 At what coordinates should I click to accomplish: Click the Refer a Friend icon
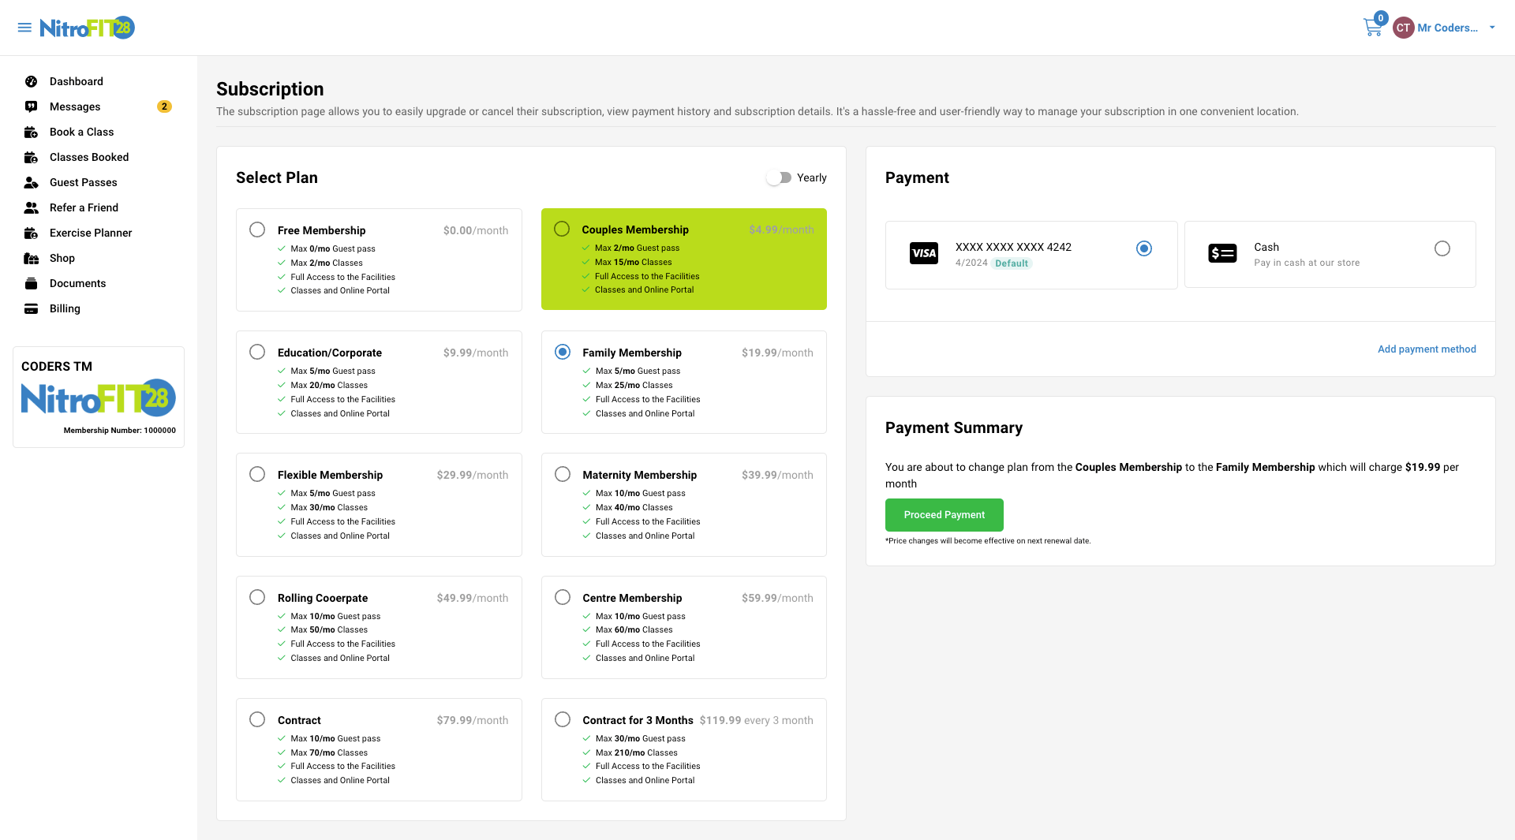31,207
